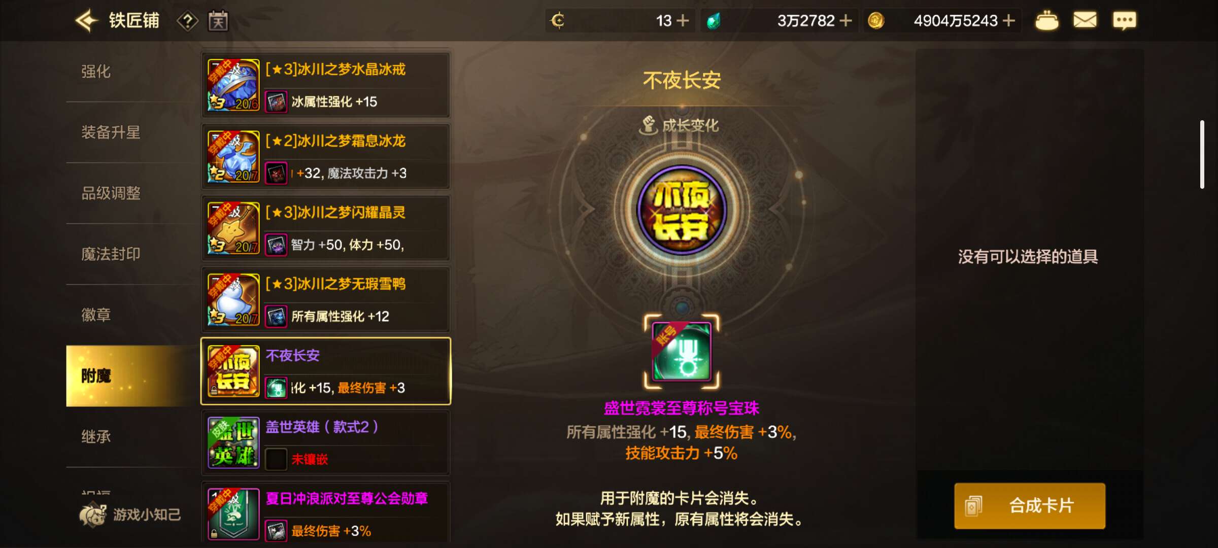Click the 不夜长安 title emblem in center

(682, 210)
